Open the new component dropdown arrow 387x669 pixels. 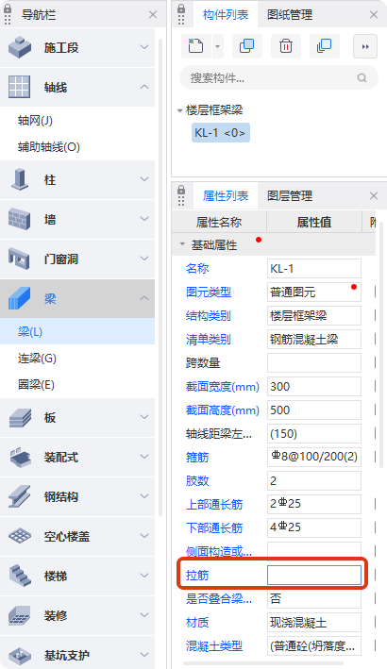coord(218,46)
